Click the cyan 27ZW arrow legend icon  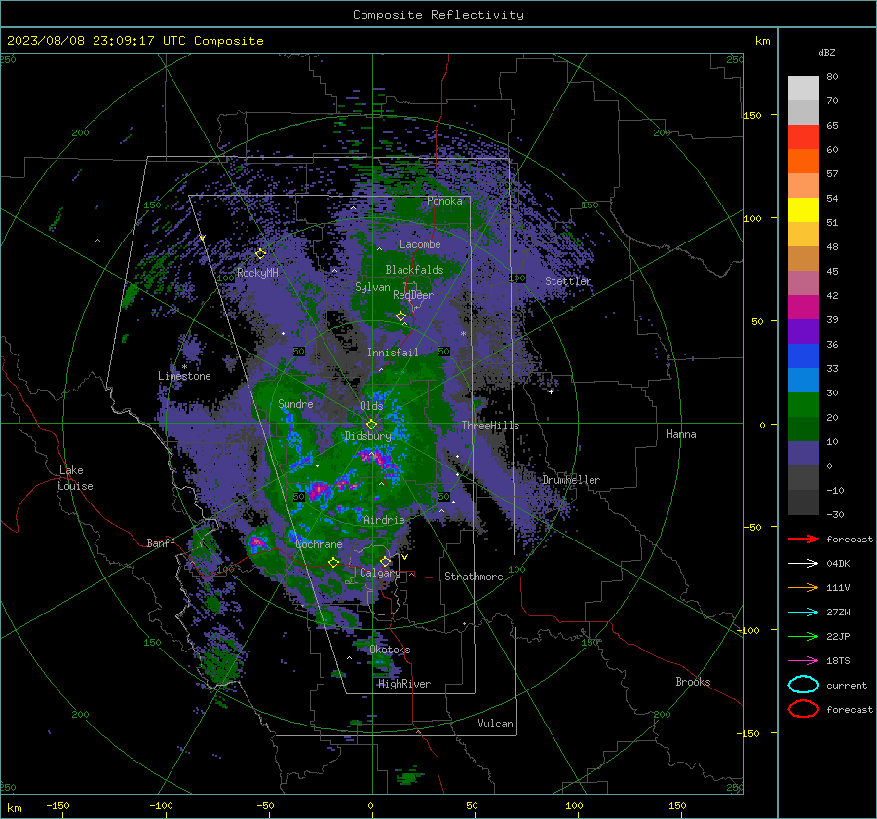click(x=803, y=613)
